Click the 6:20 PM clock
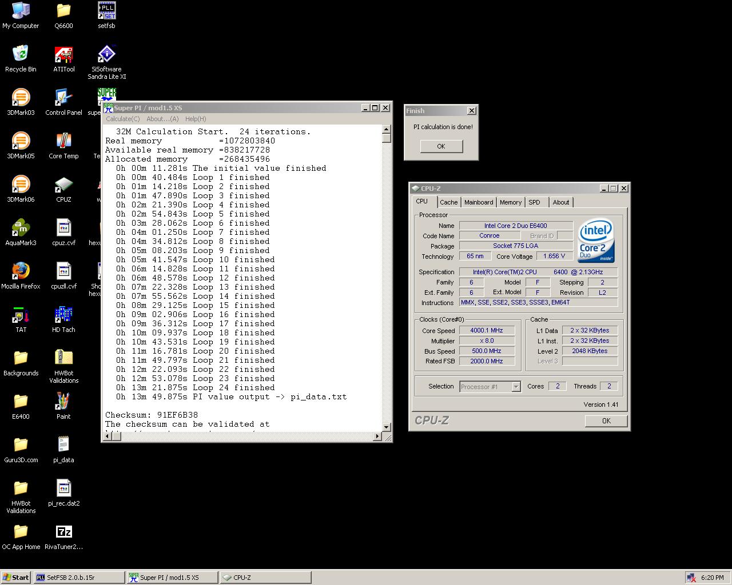 point(712,578)
